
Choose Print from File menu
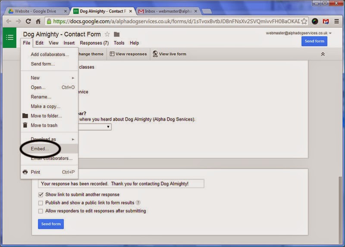[49, 172]
